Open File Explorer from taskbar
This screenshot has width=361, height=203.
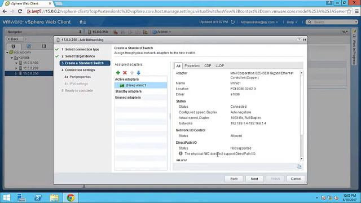tap(54, 197)
